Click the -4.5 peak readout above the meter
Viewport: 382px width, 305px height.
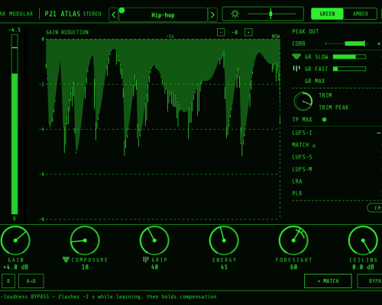coord(15,30)
